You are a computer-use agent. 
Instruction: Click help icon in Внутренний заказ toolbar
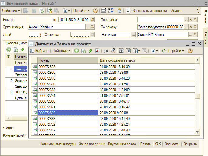point(95,11)
